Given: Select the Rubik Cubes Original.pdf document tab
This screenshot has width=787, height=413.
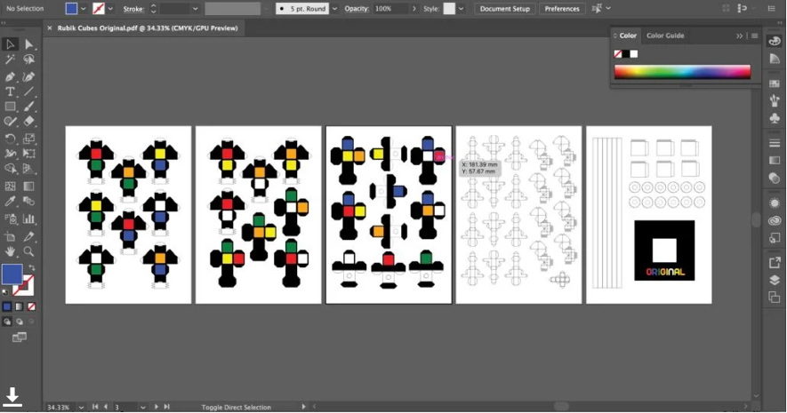Looking at the screenshot, I should coord(147,28).
